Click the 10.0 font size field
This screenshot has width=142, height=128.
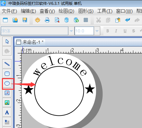(x=84, y=31)
